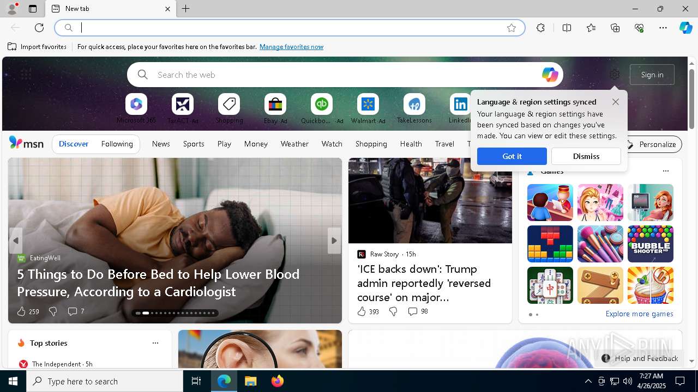Click the Dismiss button
The width and height of the screenshot is (698, 392).
586,156
